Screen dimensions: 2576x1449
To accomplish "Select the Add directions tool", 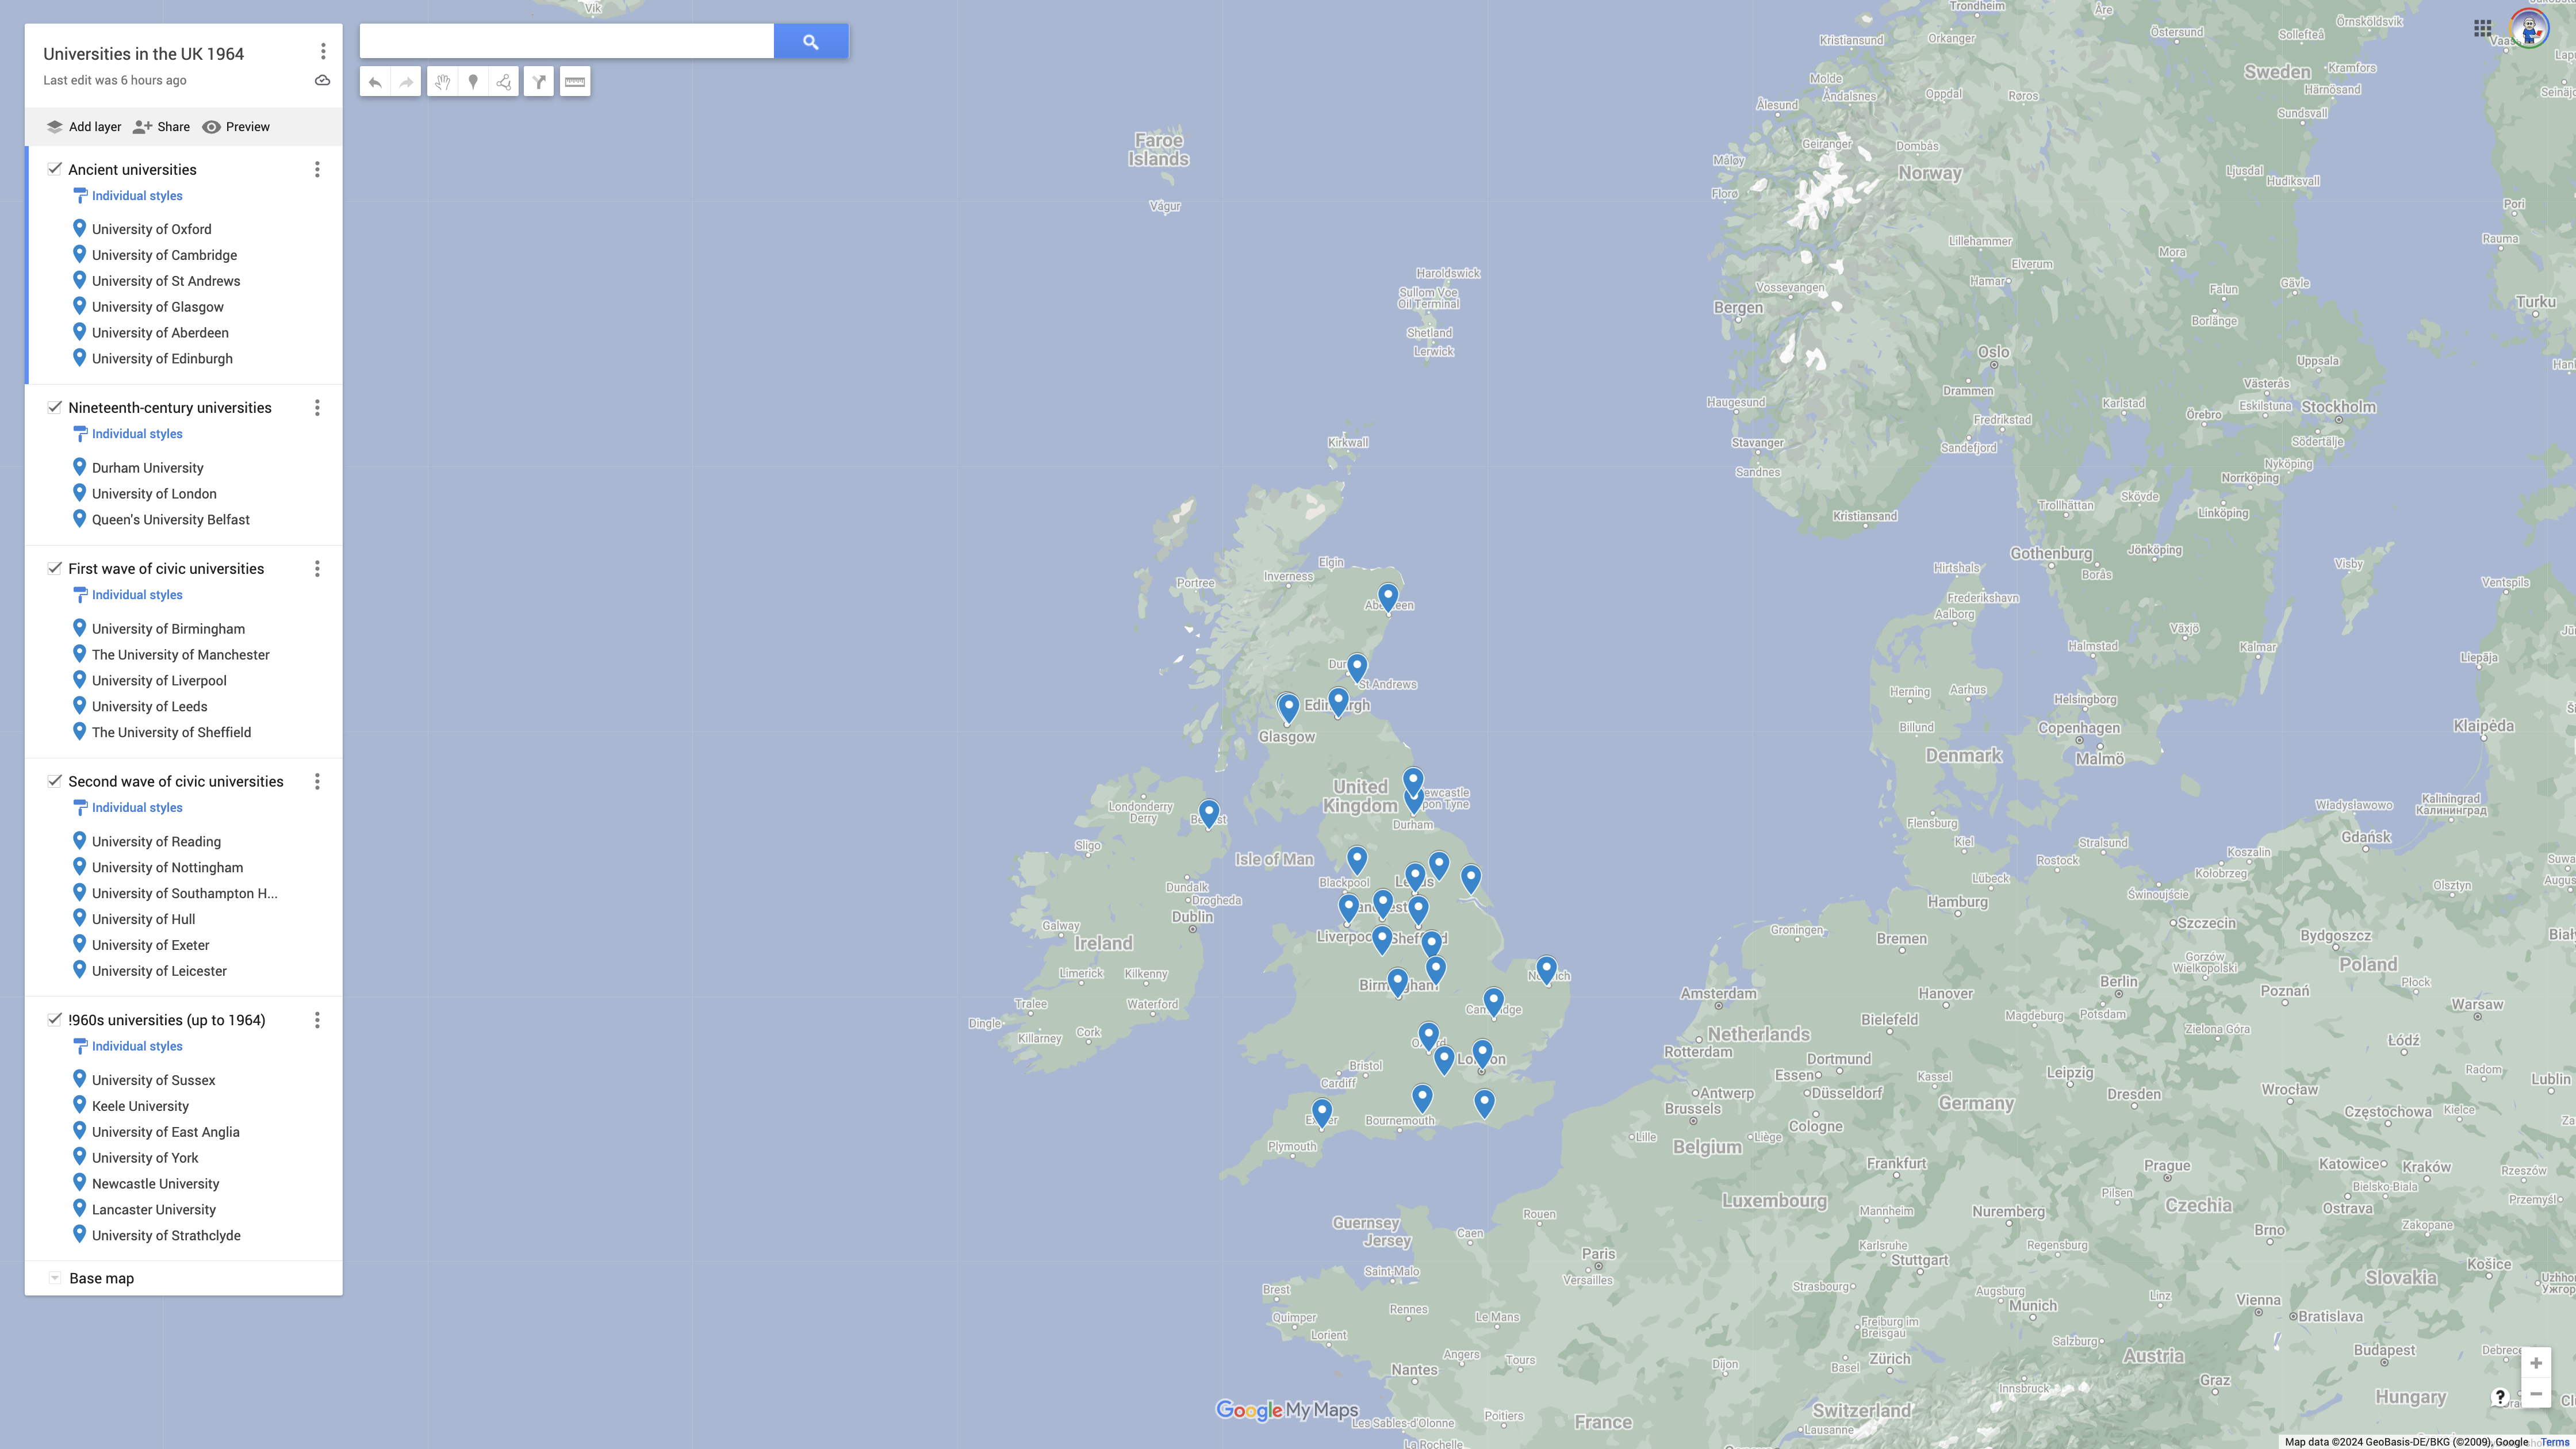I will [539, 82].
